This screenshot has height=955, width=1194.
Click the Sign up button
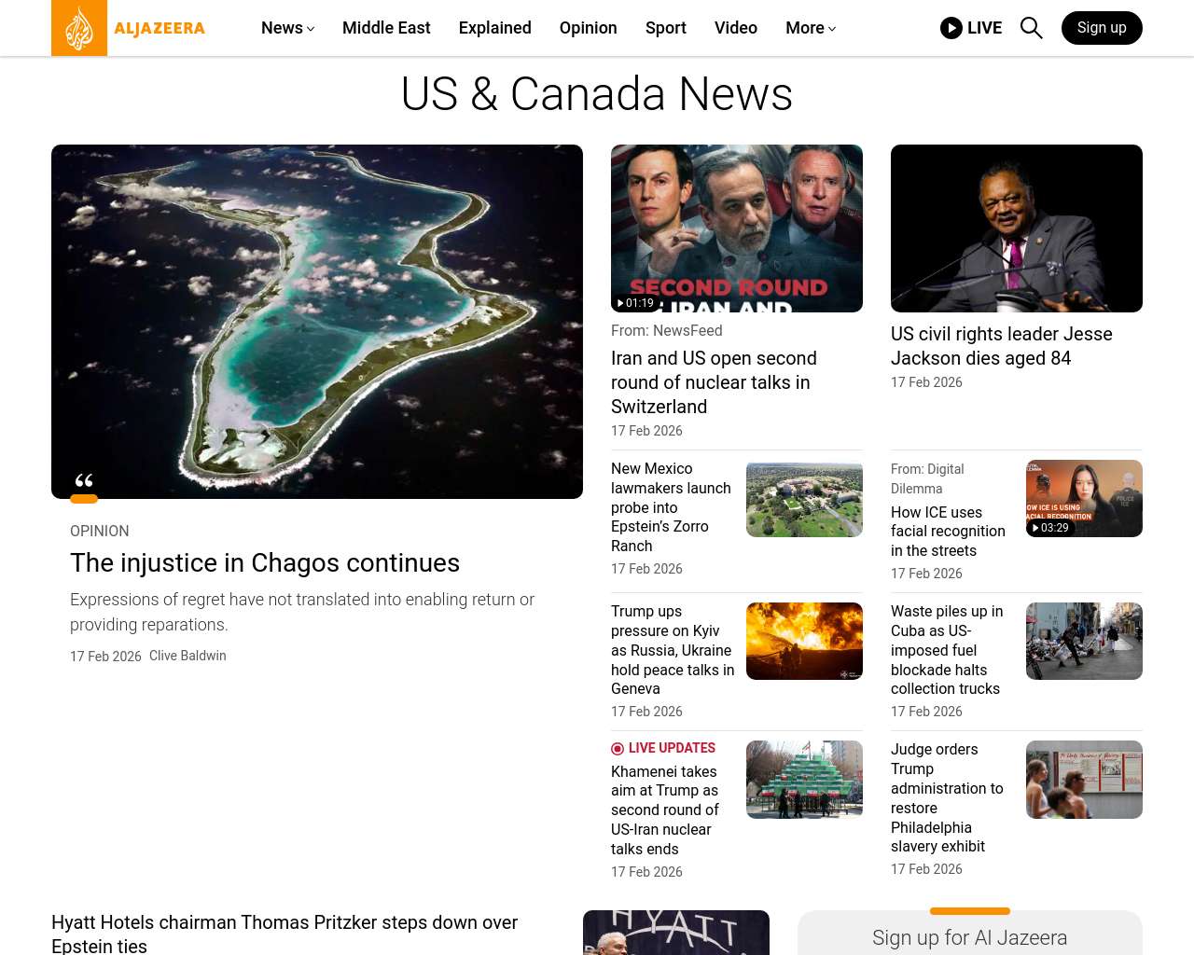pyautogui.click(x=1102, y=28)
